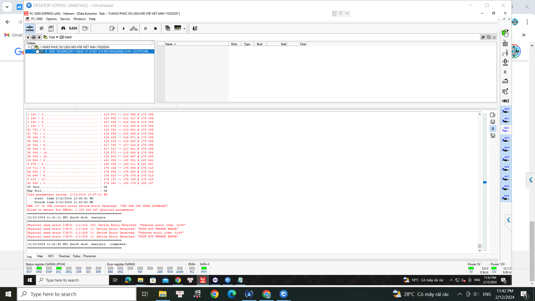Toggle the log pause button
This screenshot has height=301, width=535.
(493, 129)
